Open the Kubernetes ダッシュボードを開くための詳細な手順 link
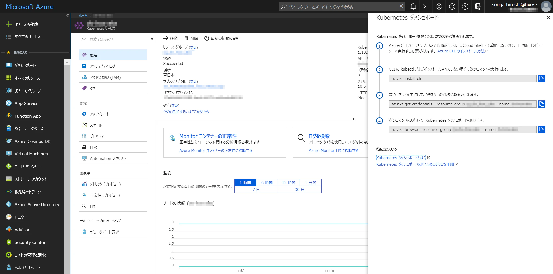Screen dimensions: 553x274 click(x=415, y=164)
